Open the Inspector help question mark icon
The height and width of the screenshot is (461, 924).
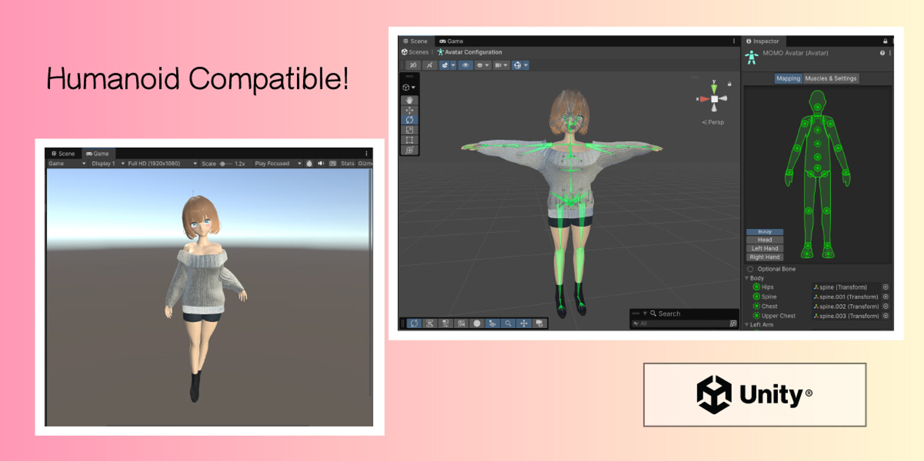(883, 53)
